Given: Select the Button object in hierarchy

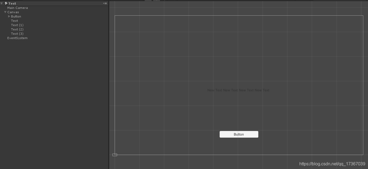Looking at the screenshot, I should [x=16, y=16].
